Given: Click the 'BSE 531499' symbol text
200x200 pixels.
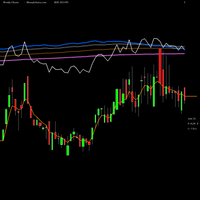Looking at the screenshot, I should point(61,2).
